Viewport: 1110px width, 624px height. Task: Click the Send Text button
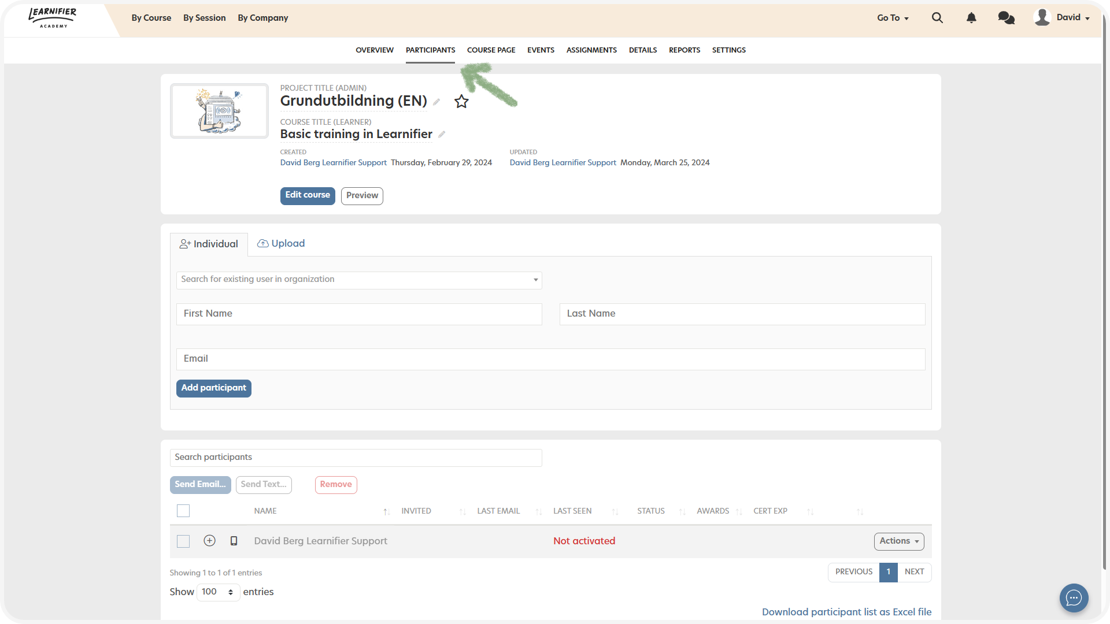[x=264, y=485]
